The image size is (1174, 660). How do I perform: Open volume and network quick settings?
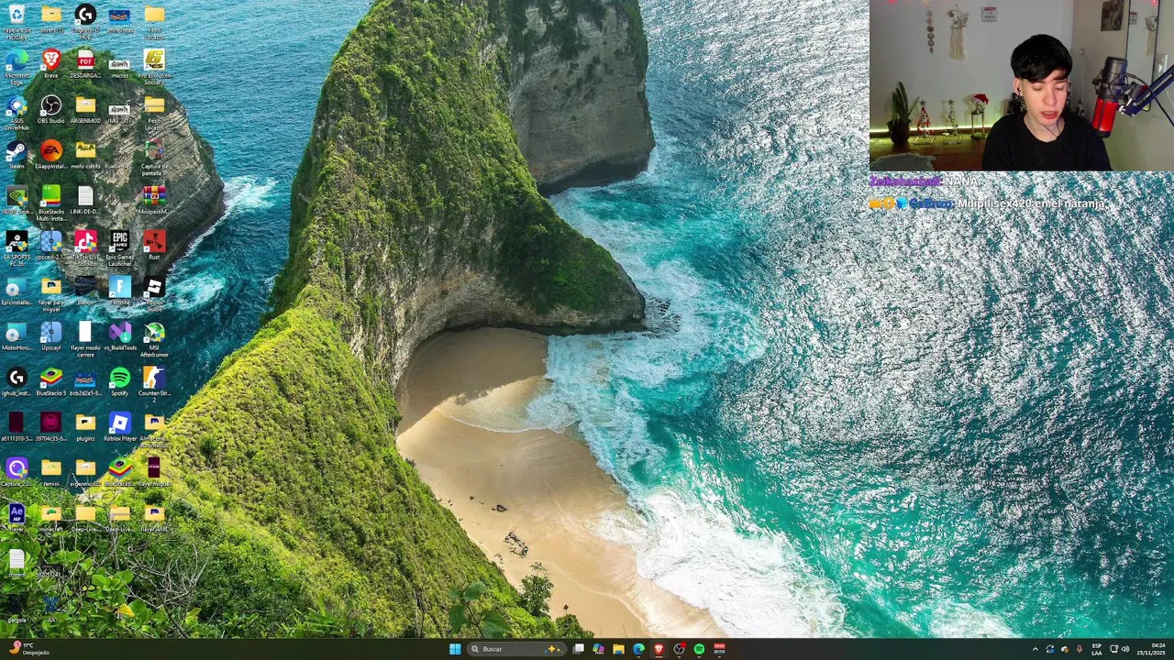tap(1120, 649)
